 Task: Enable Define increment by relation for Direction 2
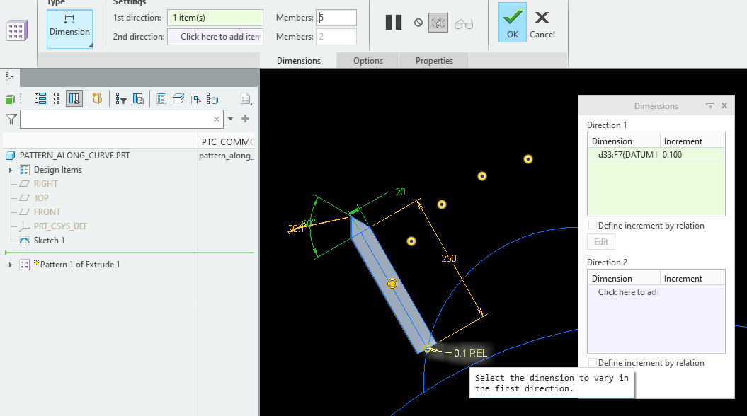click(x=593, y=363)
